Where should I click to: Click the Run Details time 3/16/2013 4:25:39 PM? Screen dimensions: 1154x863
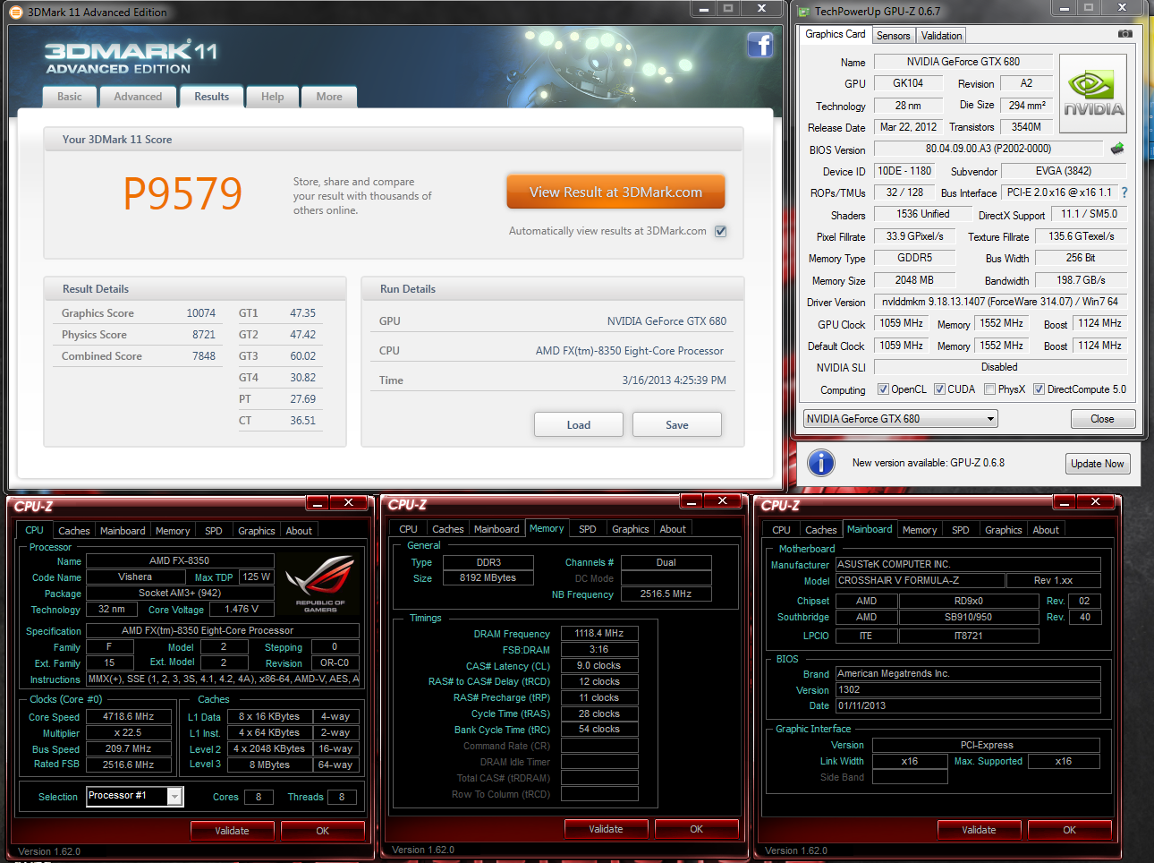[x=674, y=380]
